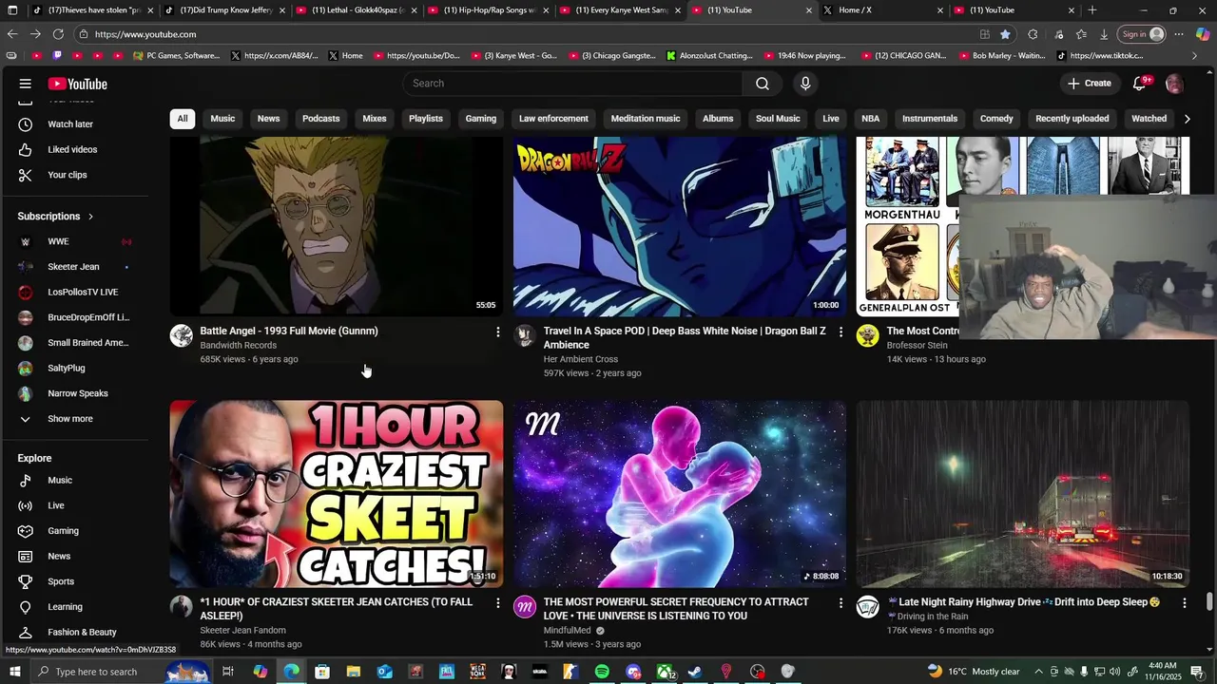The width and height of the screenshot is (1217, 684).
Task: Select the Podcasts filter chip
Action: 320,119
